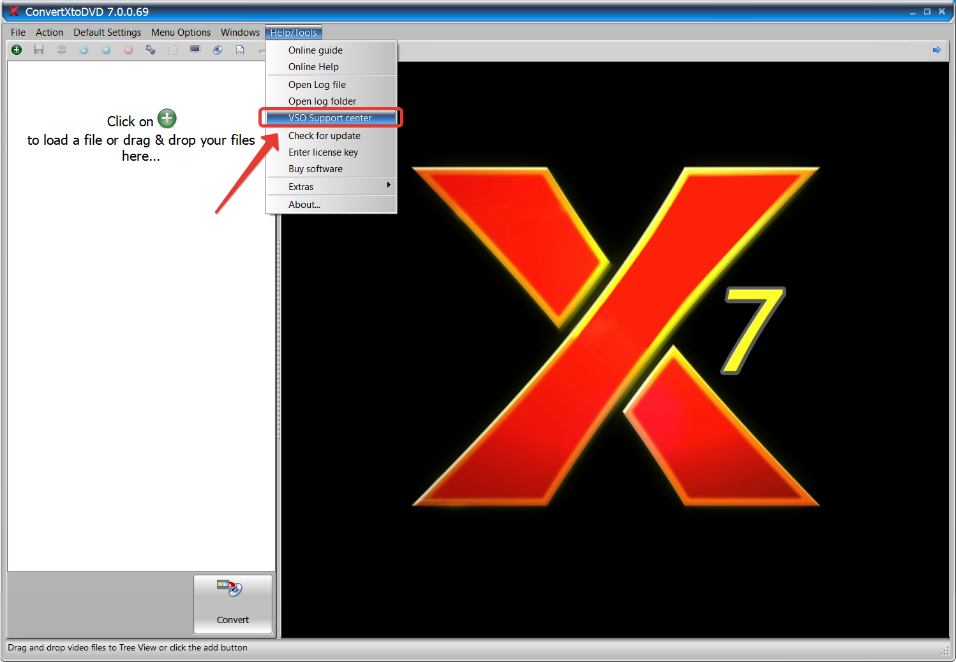
Task: Close the Help/Tools menu
Action: (294, 33)
